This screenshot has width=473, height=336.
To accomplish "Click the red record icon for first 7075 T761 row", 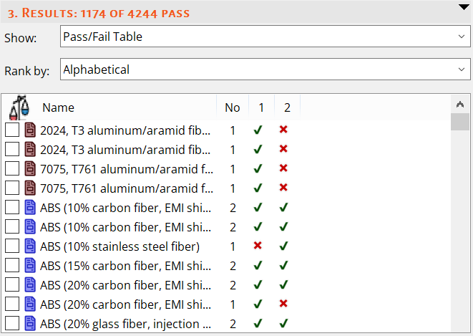I will pyautogui.click(x=30, y=169).
